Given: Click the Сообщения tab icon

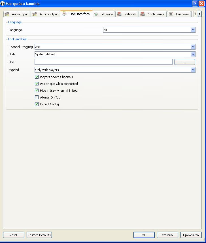Looking at the screenshot, I should (x=143, y=14).
